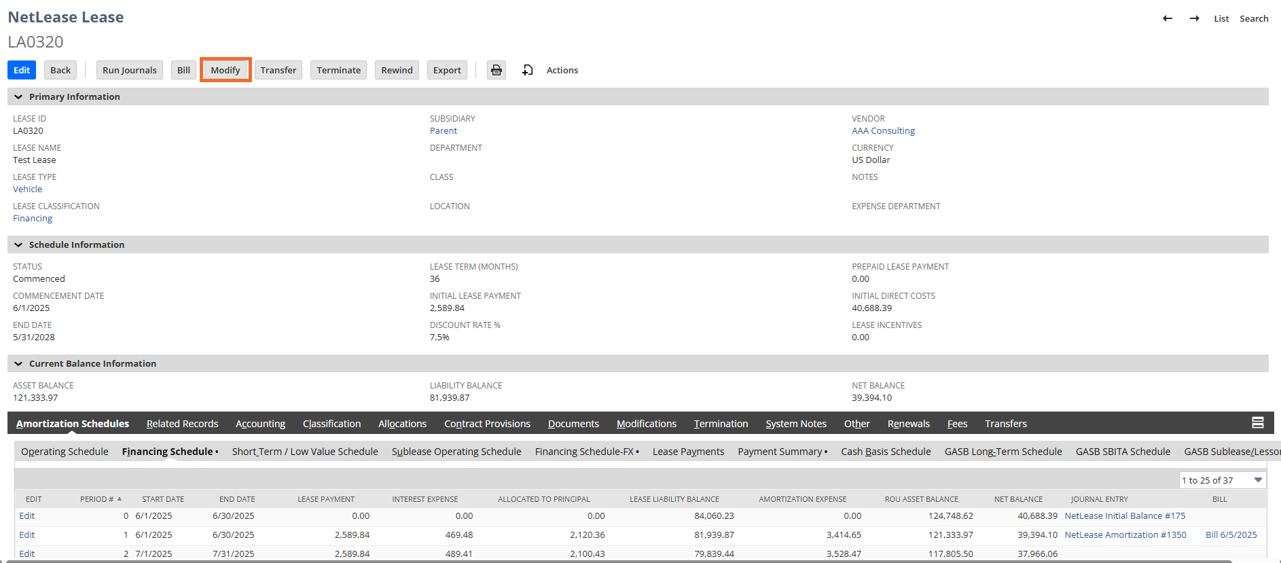Click the Export button

pos(447,70)
